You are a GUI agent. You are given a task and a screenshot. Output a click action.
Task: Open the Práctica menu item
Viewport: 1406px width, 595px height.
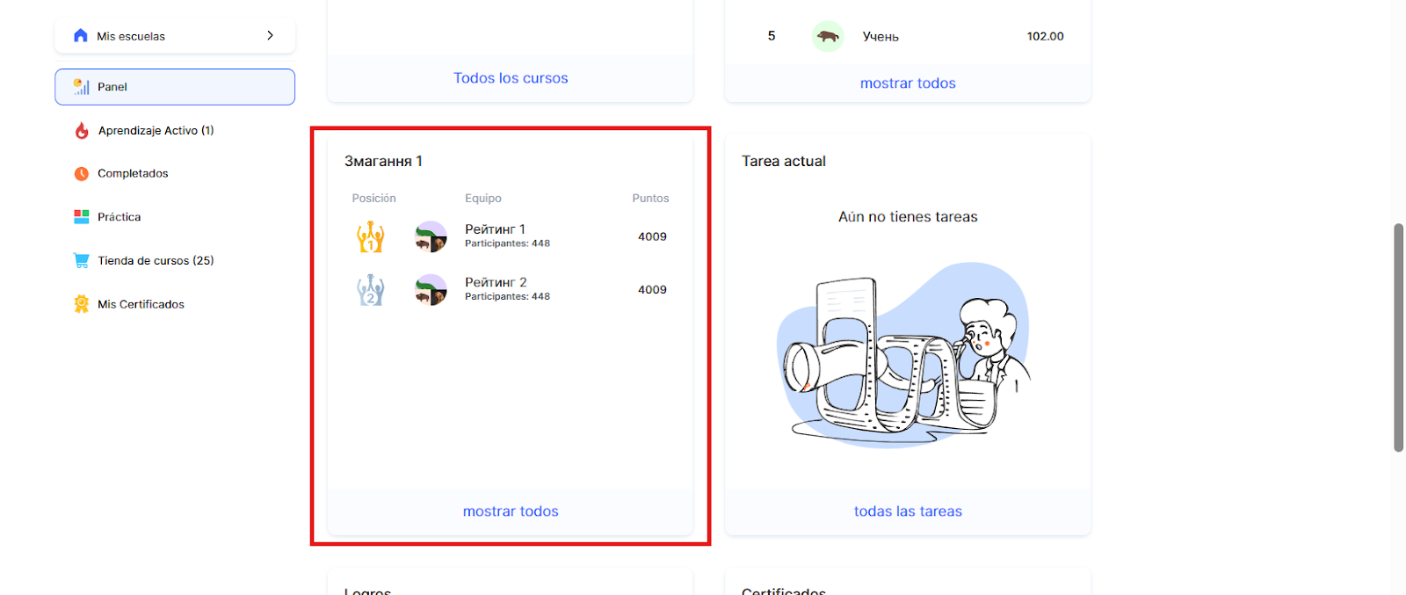coord(120,216)
